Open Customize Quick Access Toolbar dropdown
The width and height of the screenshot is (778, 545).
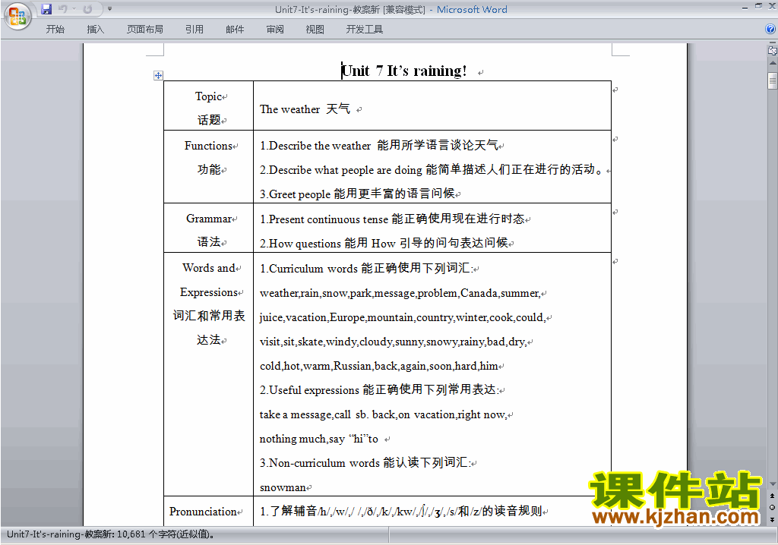pyautogui.click(x=109, y=9)
